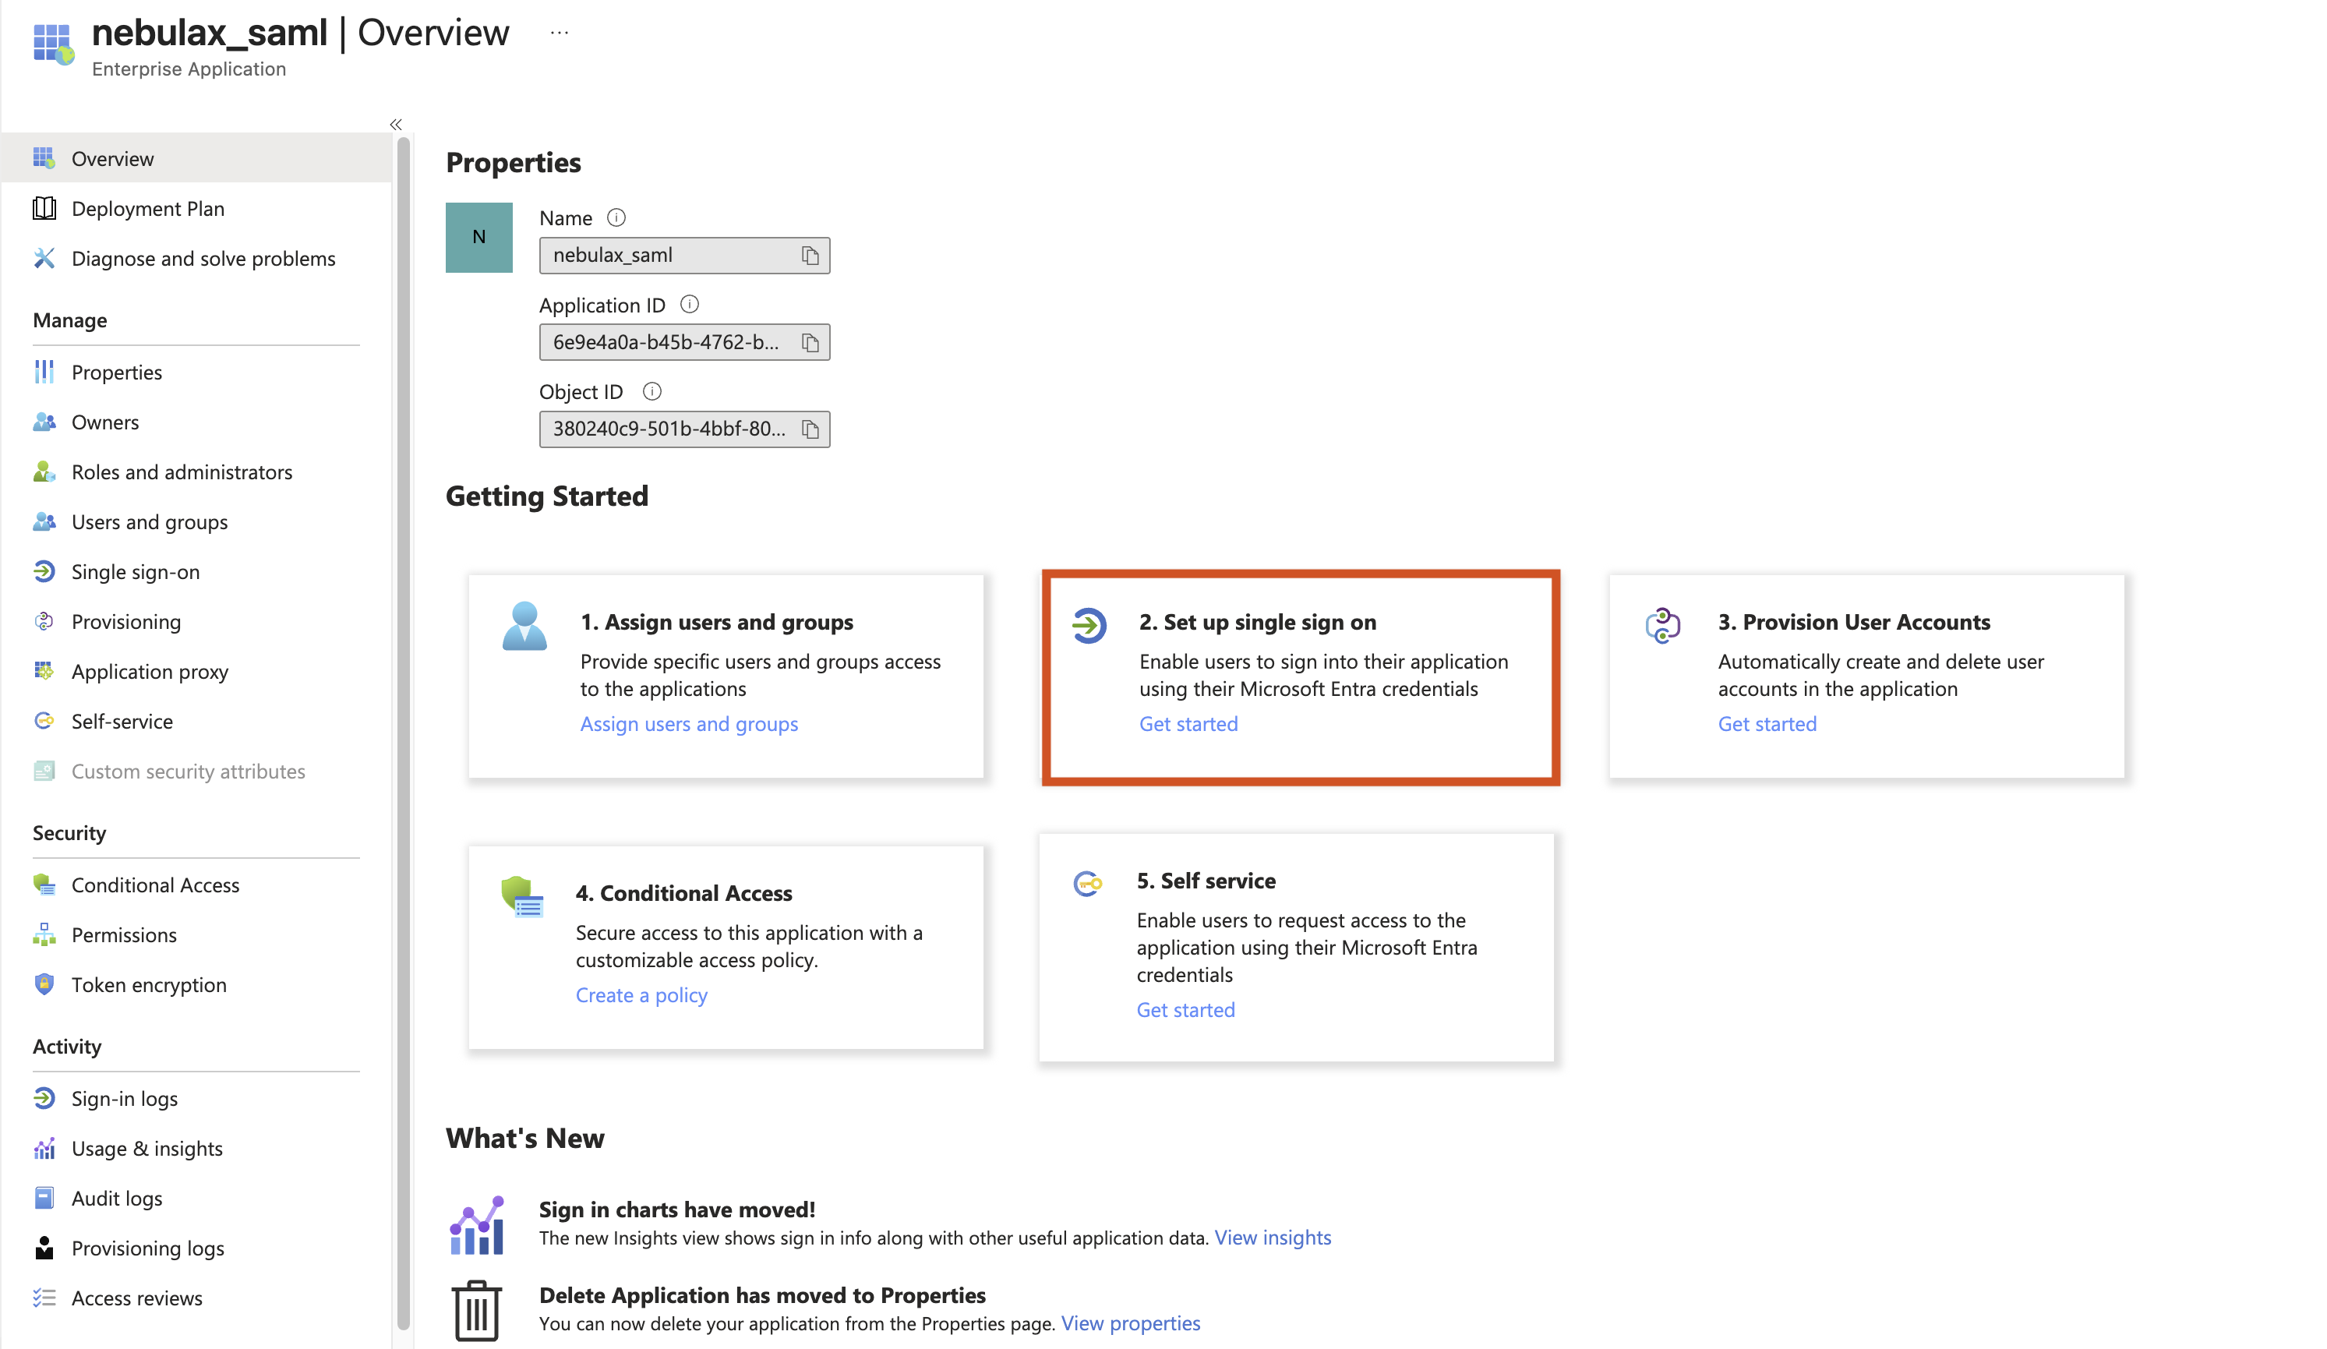This screenshot has height=1349, width=2327.
Task: Click Get started under Self service
Action: (x=1185, y=1009)
